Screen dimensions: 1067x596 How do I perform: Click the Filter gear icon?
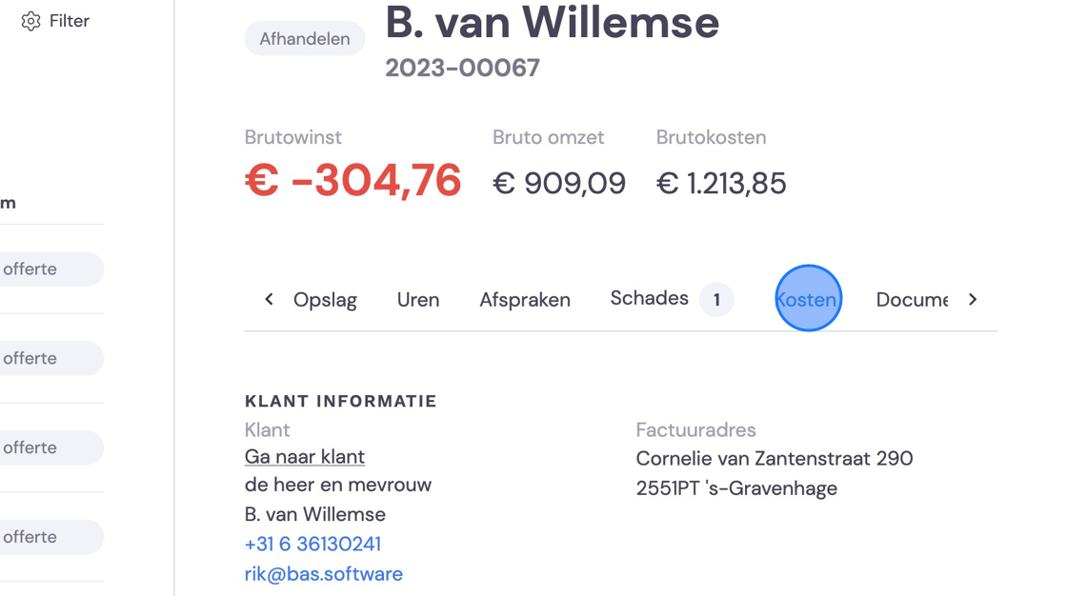pos(30,21)
